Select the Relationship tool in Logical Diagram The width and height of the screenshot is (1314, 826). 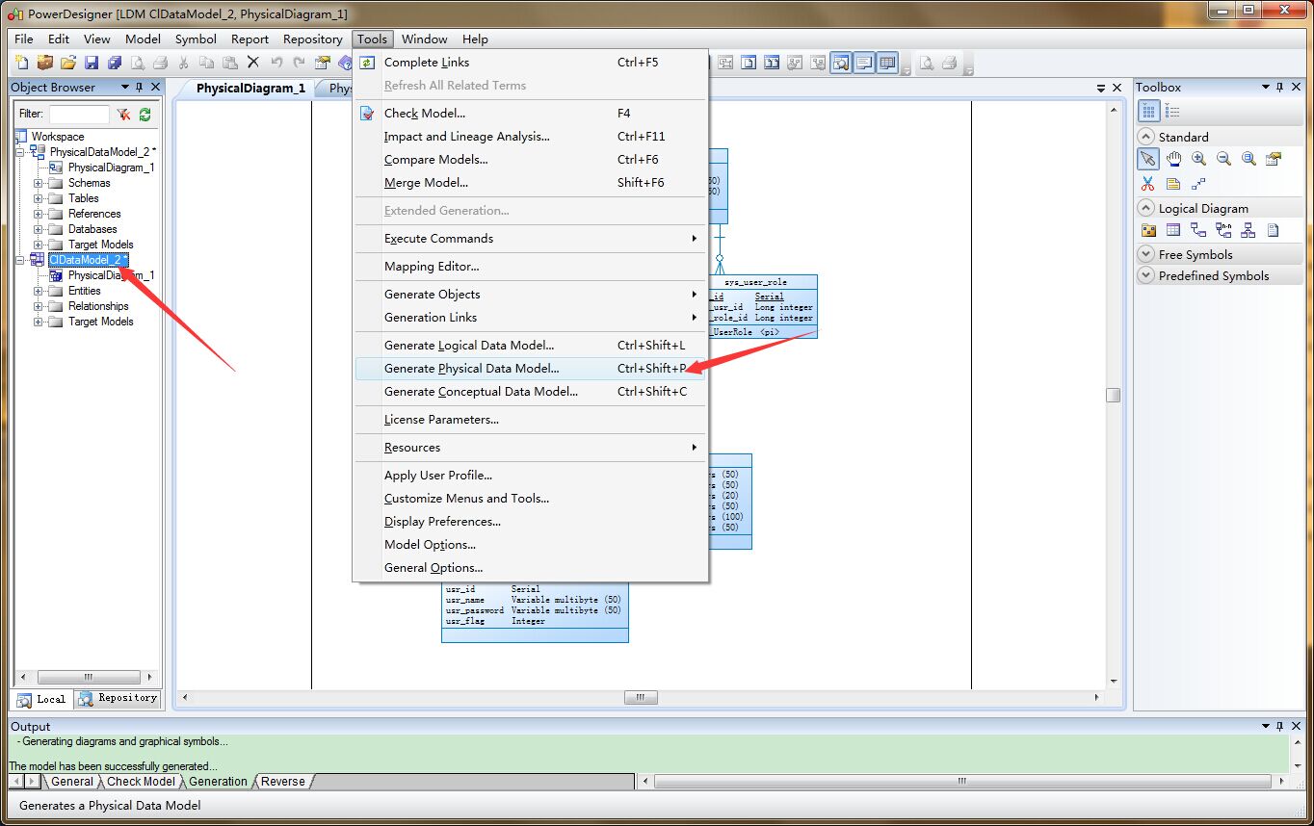1198,230
